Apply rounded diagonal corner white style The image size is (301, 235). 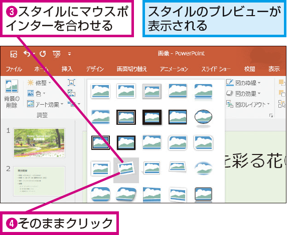click(x=178, y=143)
